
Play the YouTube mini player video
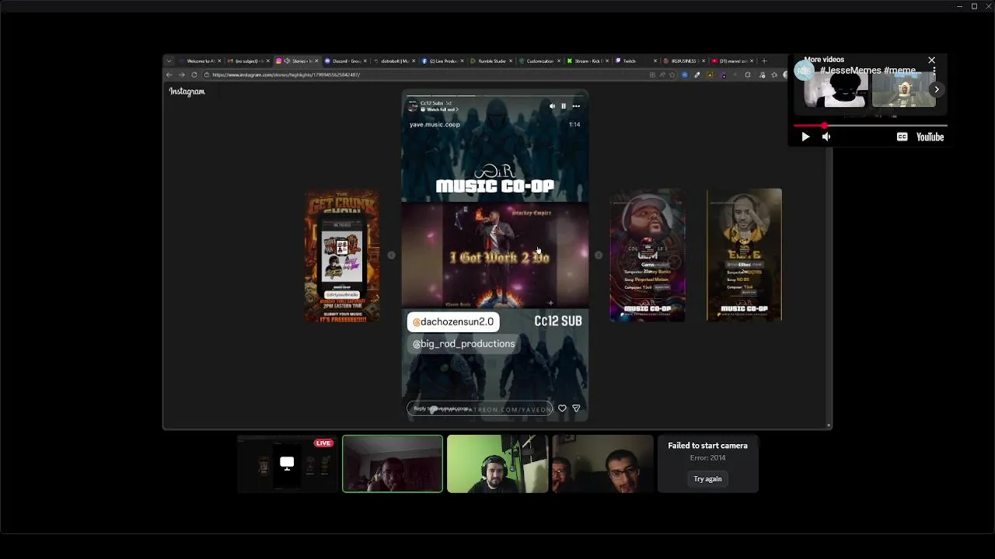(805, 137)
